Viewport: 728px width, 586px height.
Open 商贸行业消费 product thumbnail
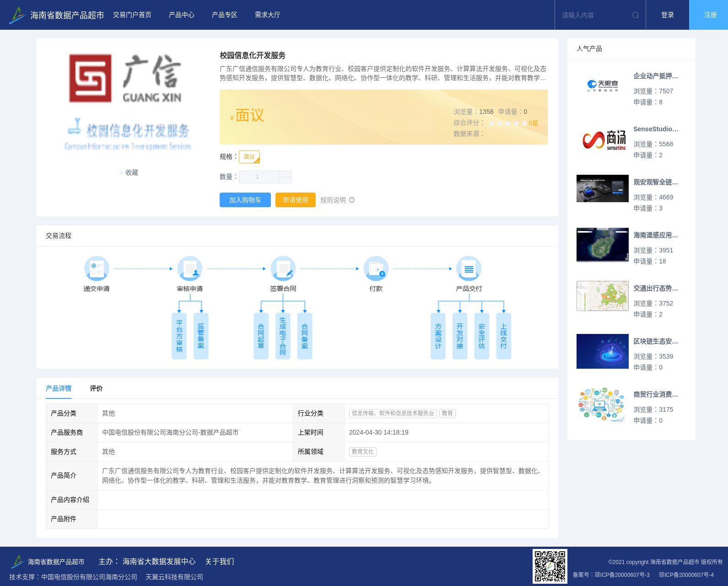click(603, 404)
